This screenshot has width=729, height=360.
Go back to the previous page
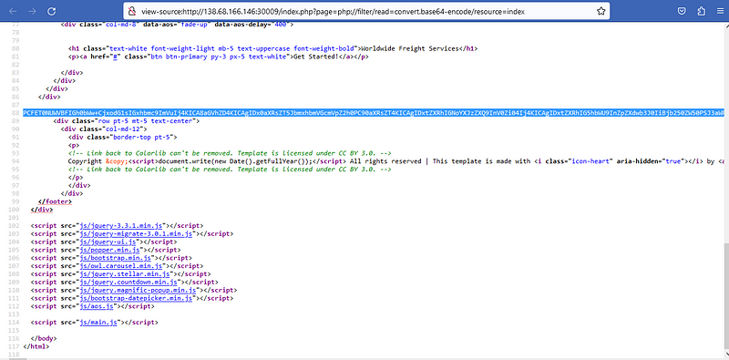tap(13, 11)
